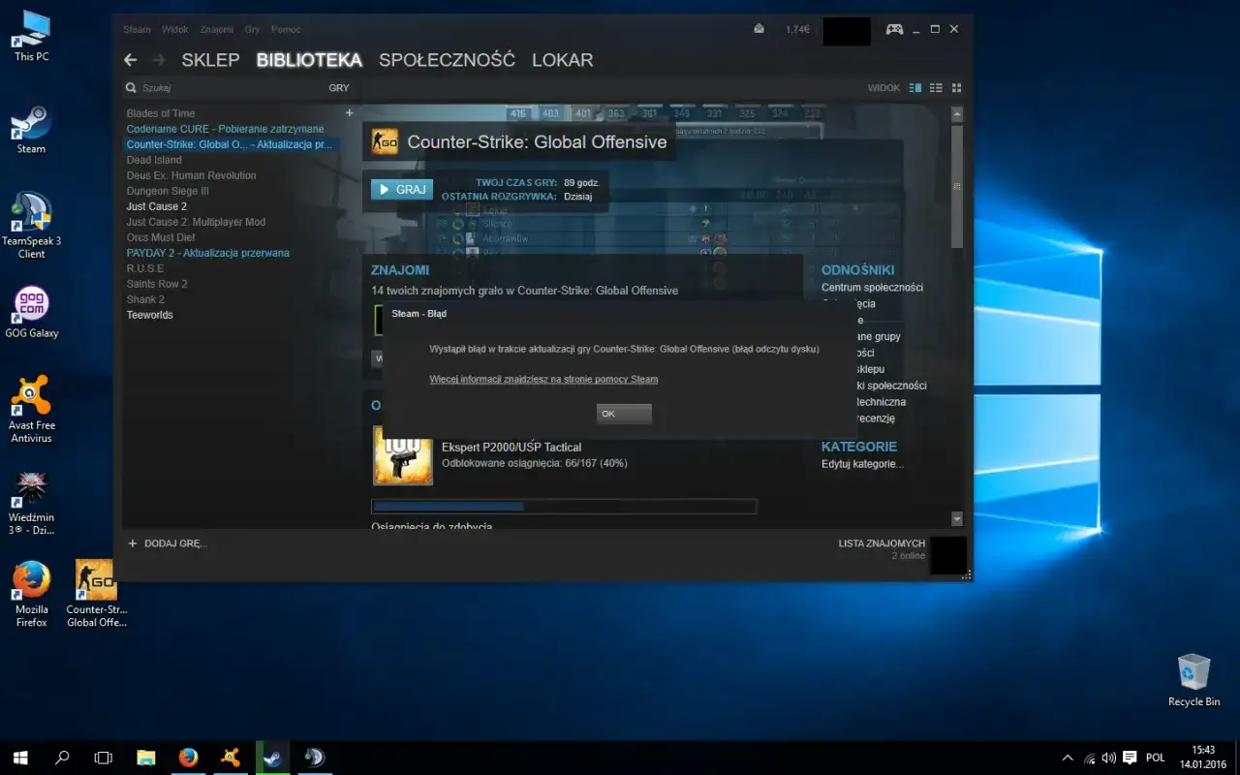Click the Counter-Strike: Global Offensive game icon

pyautogui.click(x=387, y=141)
